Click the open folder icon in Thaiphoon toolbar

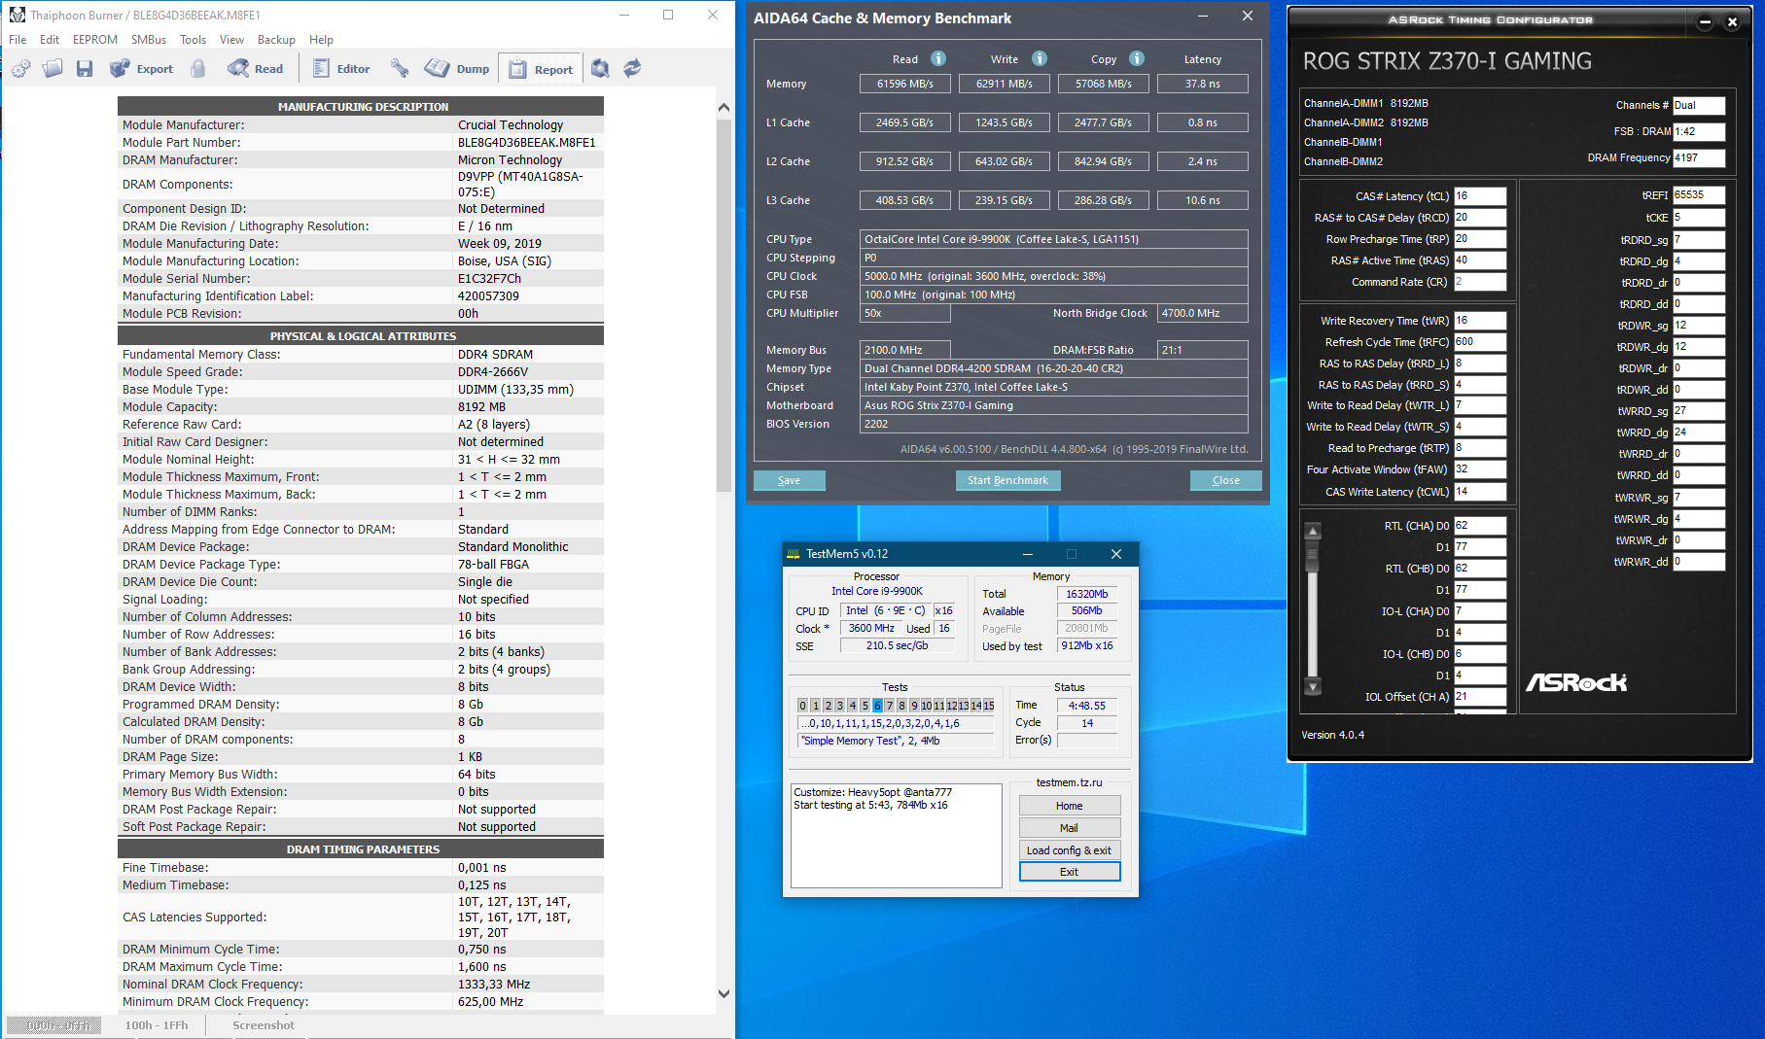pos(53,68)
